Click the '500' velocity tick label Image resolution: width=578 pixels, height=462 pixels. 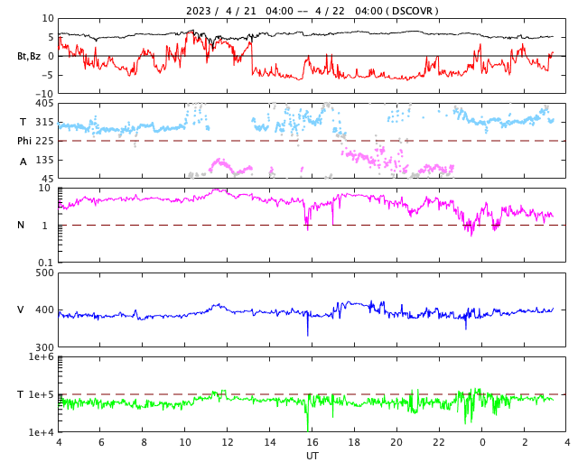44,273
